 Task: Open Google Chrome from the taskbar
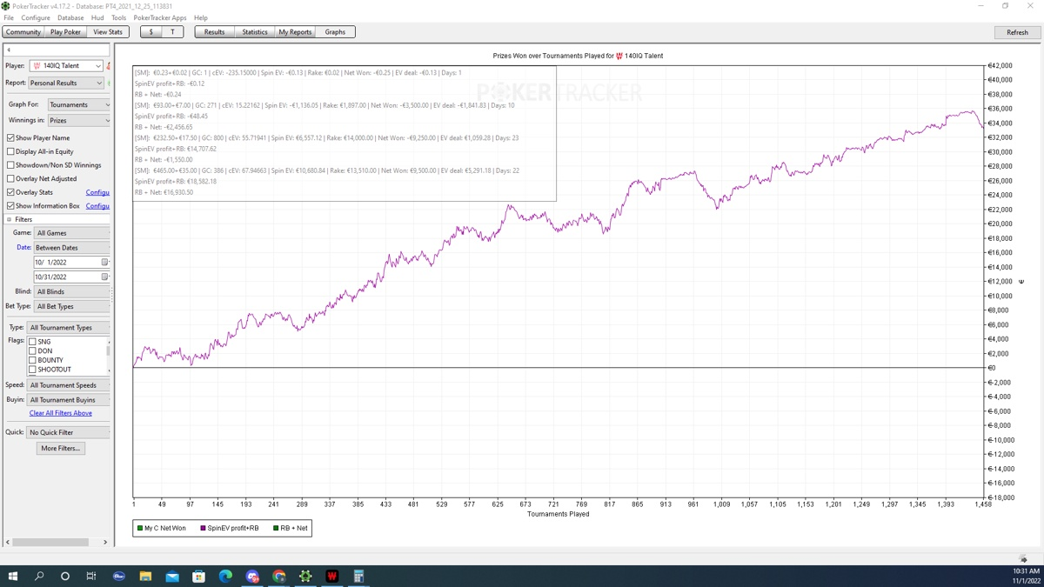278,576
